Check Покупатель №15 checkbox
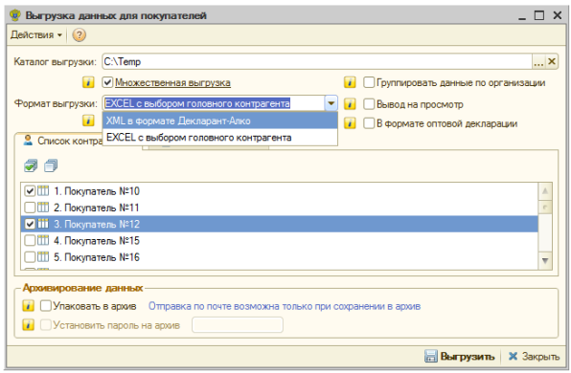This screenshot has width=571, height=373. pos(30,240)
